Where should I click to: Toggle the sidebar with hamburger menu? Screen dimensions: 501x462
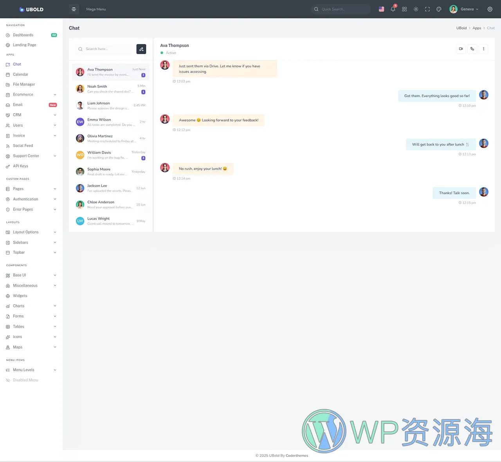pos(74,9)
